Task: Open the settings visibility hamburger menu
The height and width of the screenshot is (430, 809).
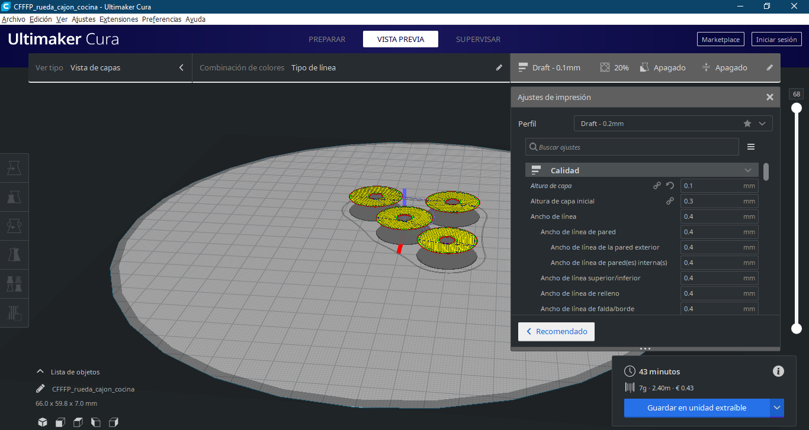Action: 751,147
